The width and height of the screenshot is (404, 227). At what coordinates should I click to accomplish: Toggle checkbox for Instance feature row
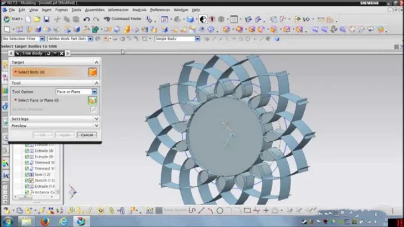coord(27,192)
